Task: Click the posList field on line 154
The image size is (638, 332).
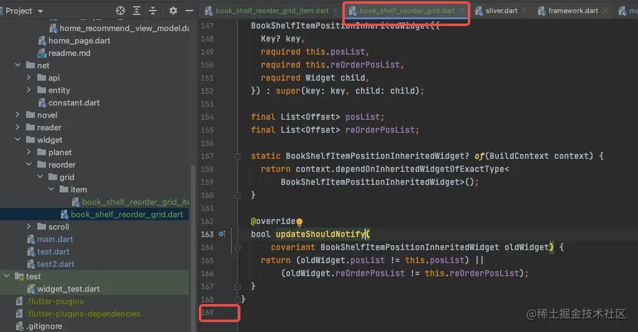Action: coord(363,117)
